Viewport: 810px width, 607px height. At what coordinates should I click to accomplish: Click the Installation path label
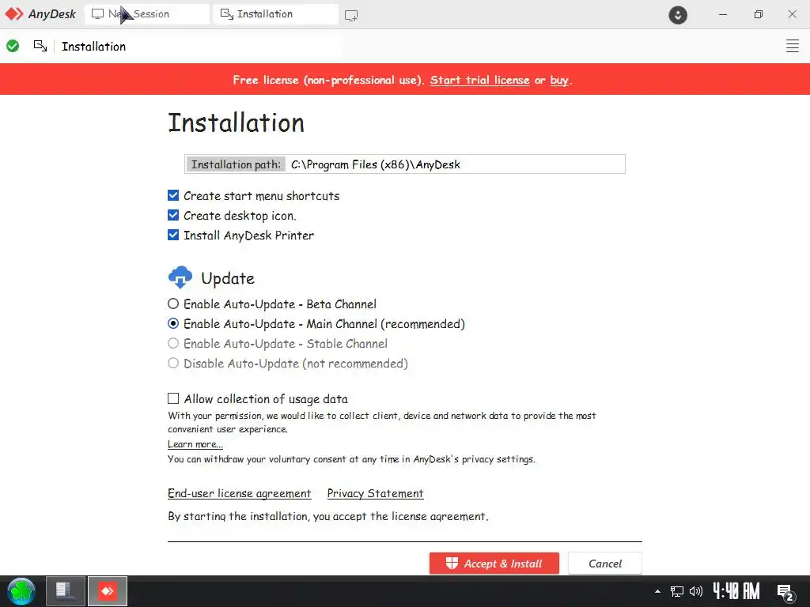tap(236, 164)
